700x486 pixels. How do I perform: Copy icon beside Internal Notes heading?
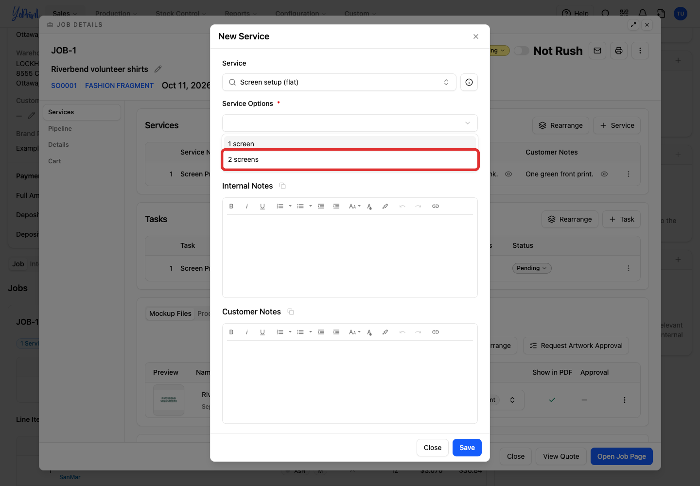(282, 186)
